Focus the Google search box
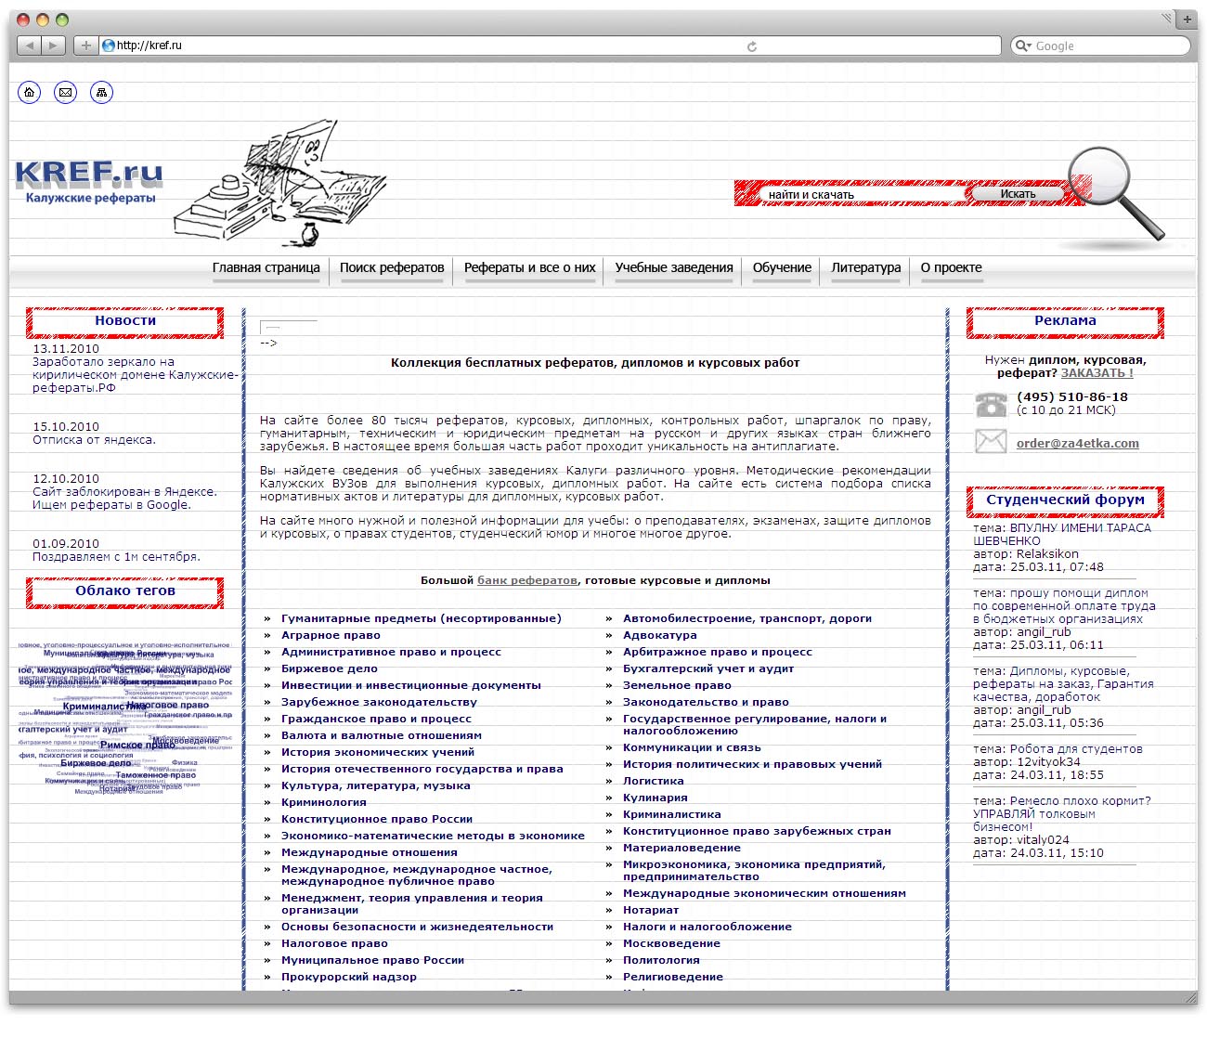The image size is (1207, 1038). [1099, 45]
